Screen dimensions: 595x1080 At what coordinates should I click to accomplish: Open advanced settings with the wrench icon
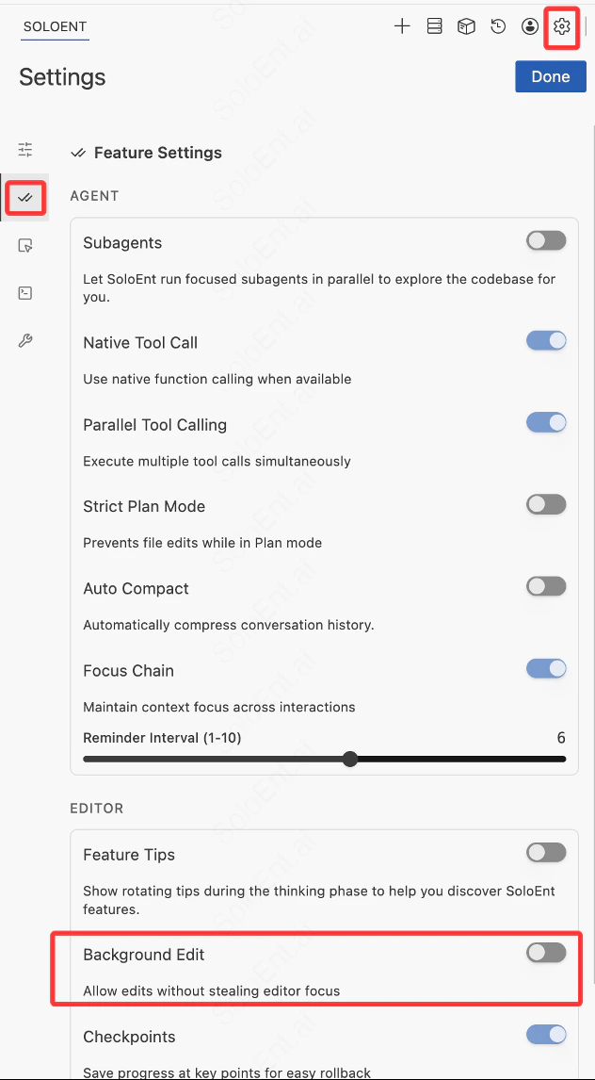24,340
